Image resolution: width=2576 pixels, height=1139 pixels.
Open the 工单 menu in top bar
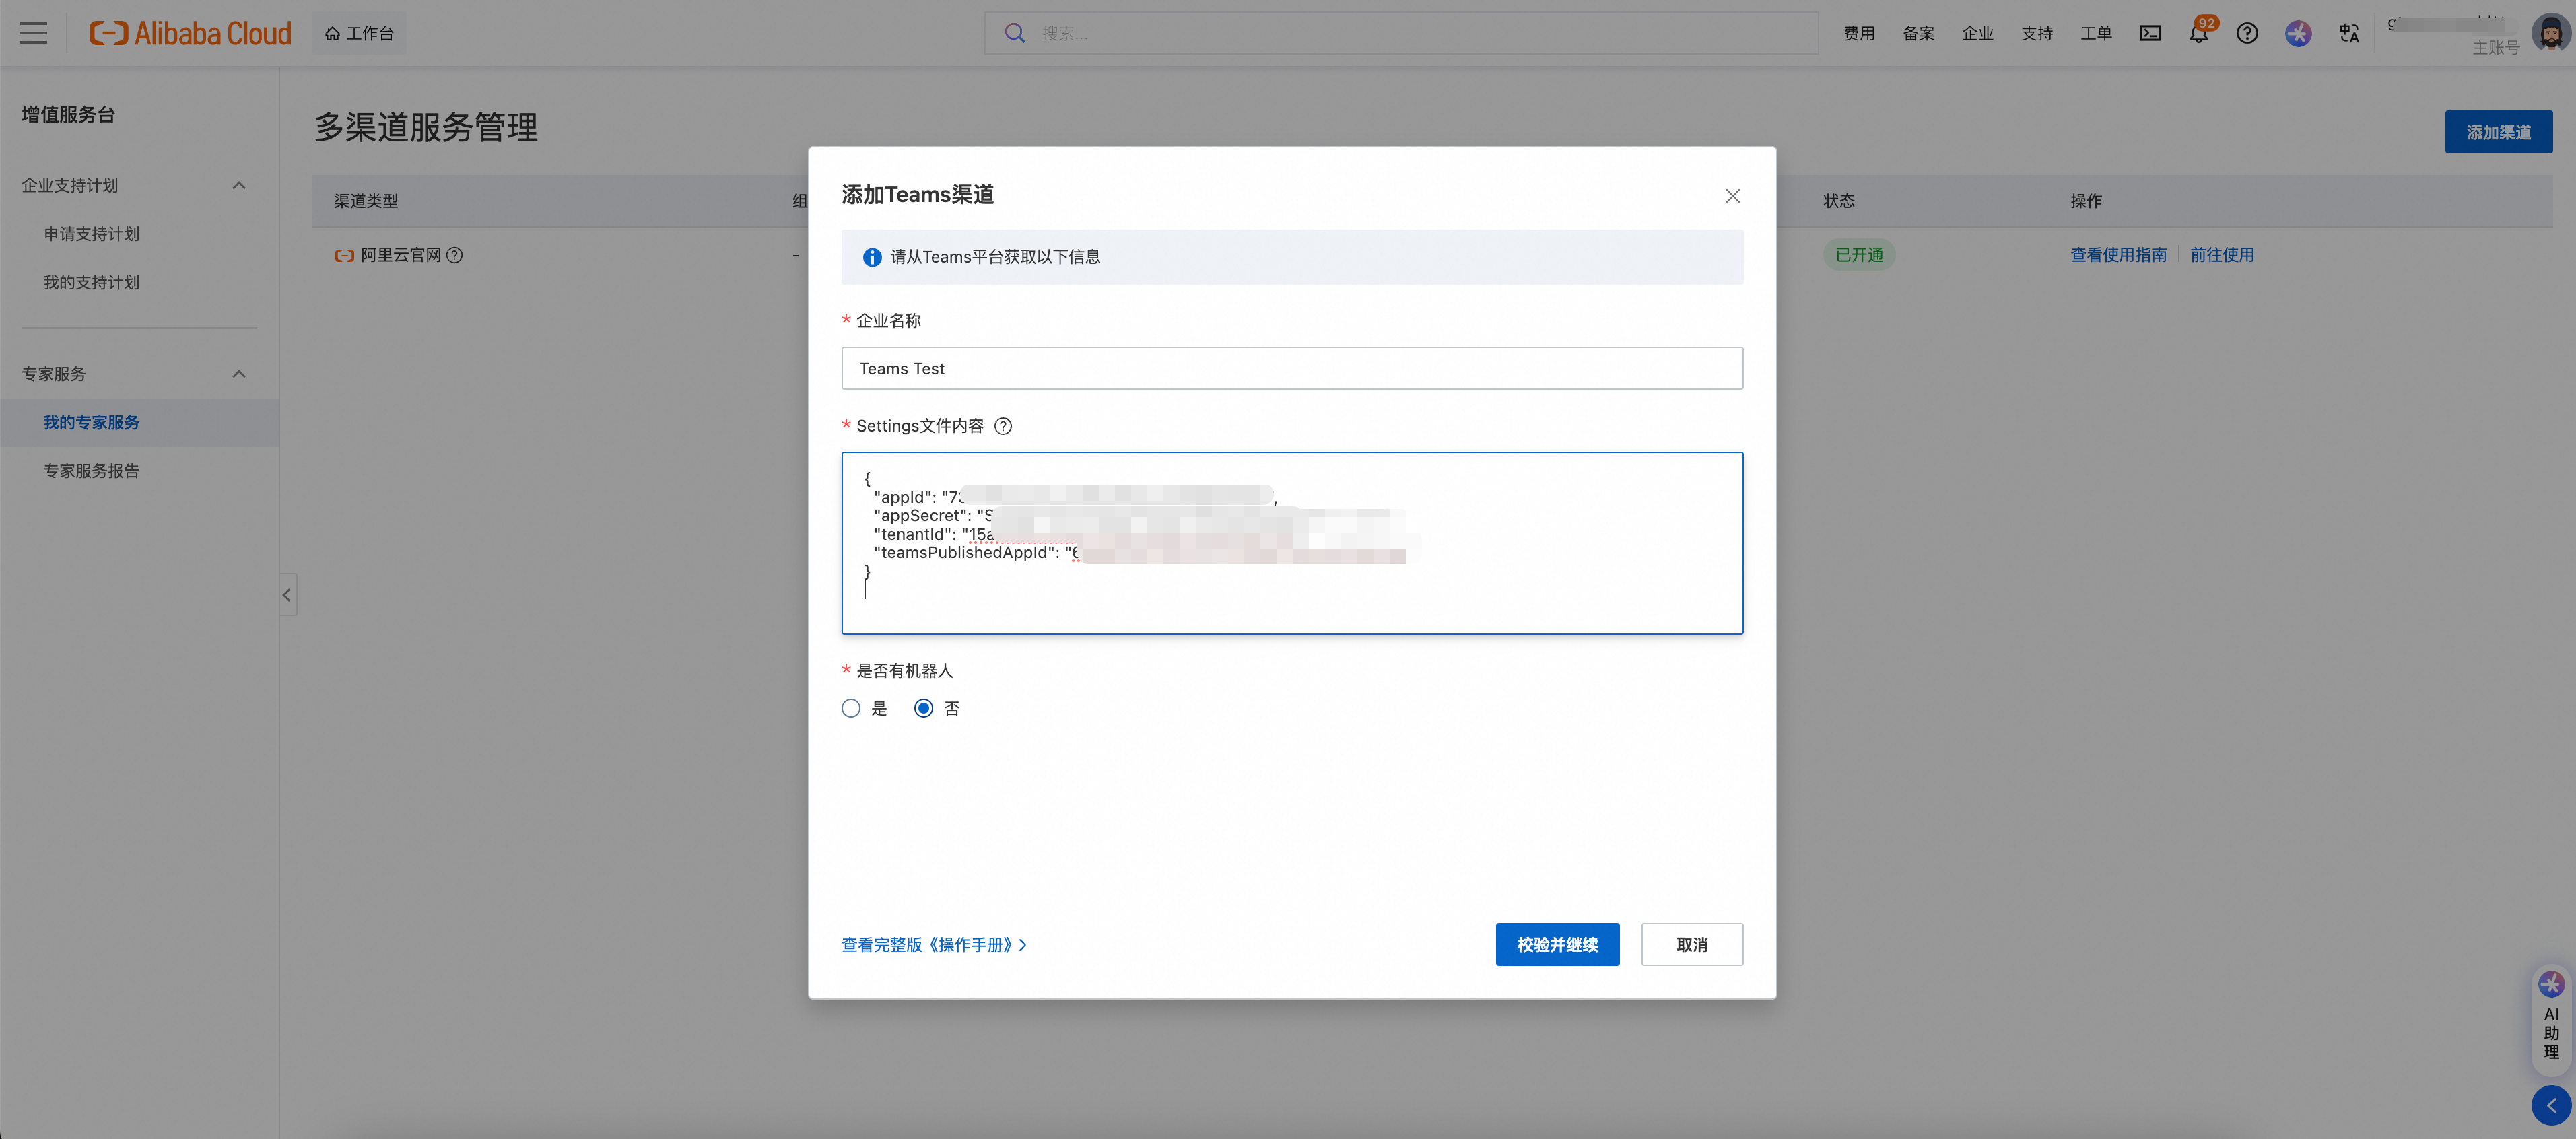[x=2096, y=33]
